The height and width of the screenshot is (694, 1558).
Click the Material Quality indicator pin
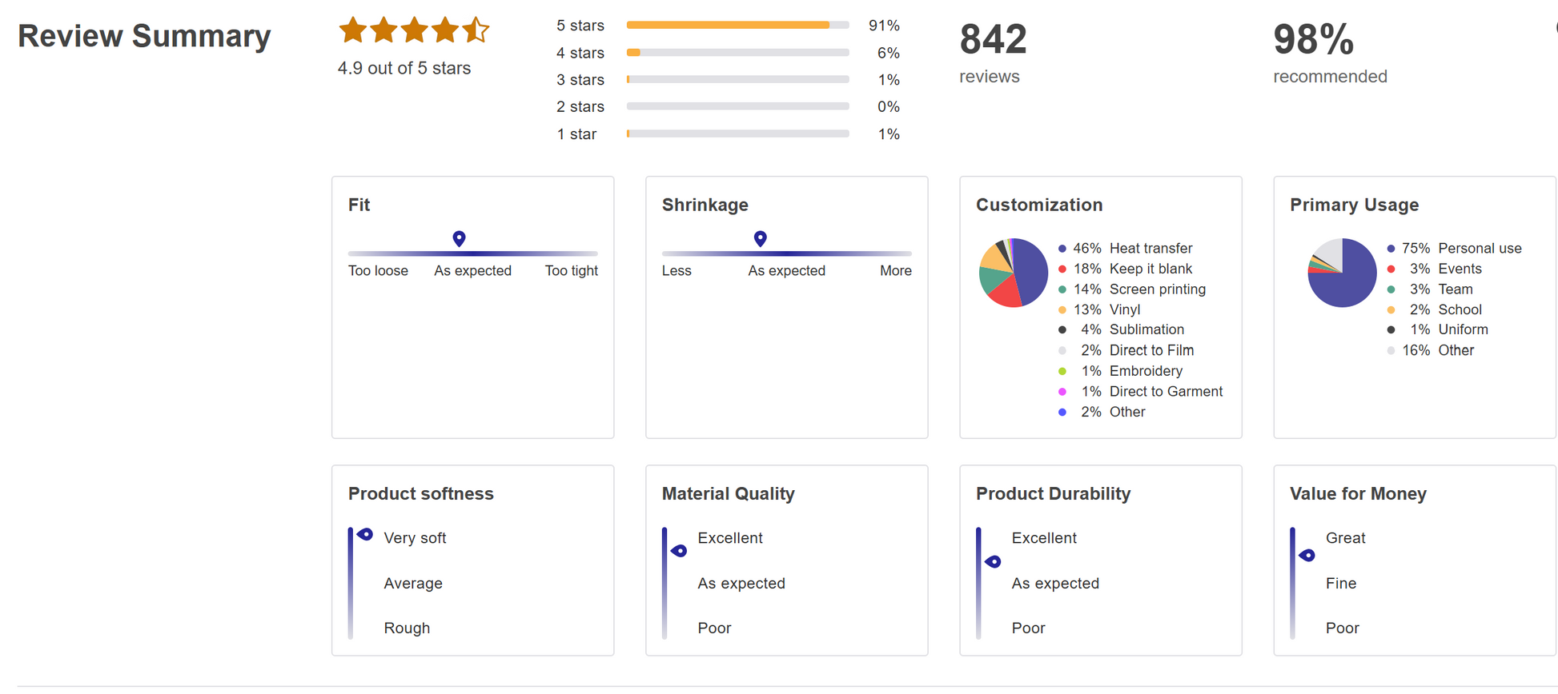[679, 551]
